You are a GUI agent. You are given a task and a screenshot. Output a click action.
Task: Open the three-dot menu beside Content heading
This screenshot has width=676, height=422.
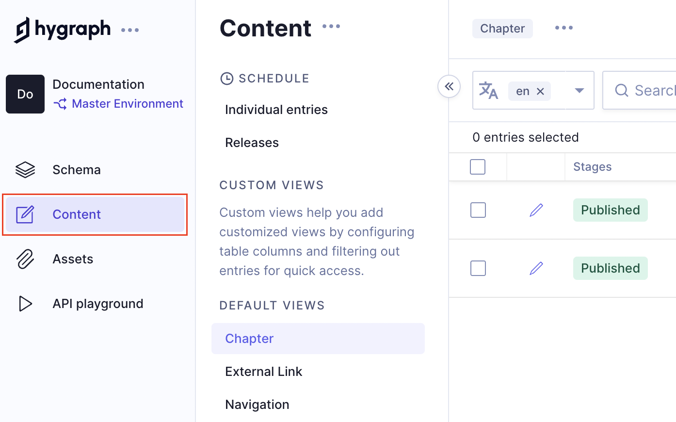click(331, 27)
